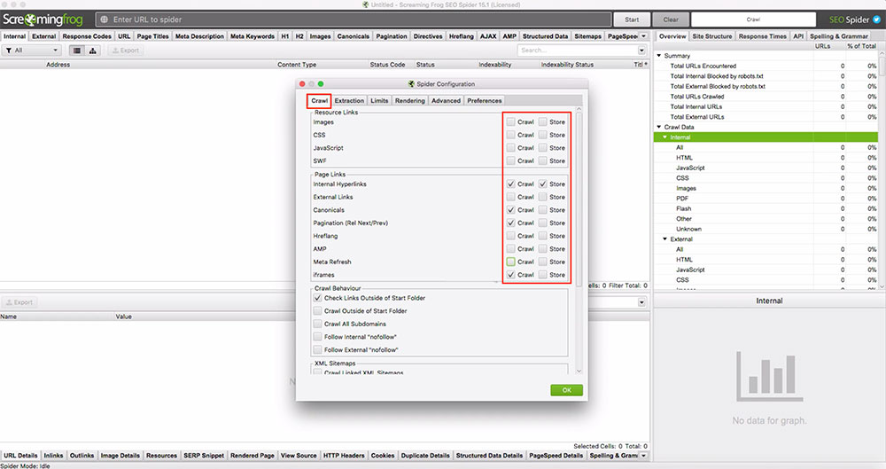This screenshot has width=886, height=469.
Task: Click OK in Spider Configuration
Action: [x=567, y=390]
